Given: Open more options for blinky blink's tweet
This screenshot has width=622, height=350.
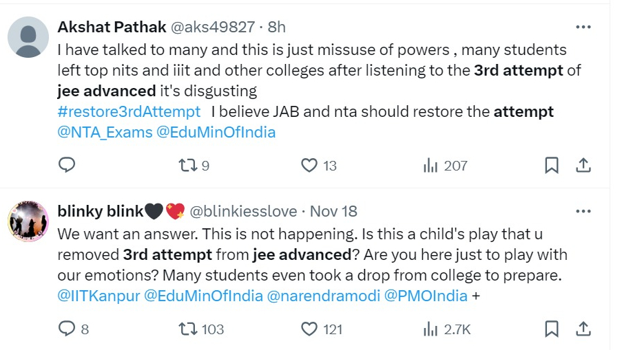Looking at the screenshot, I should [583, 211].
